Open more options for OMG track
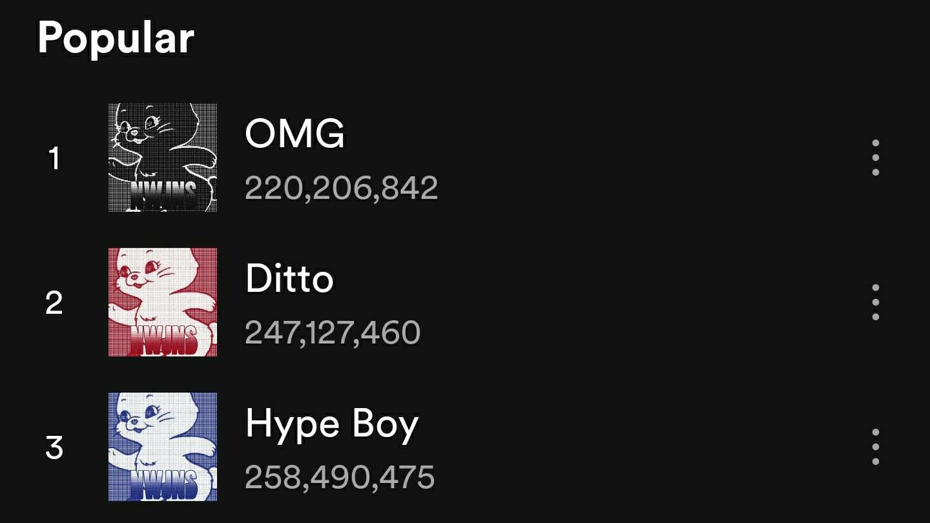The width and height of the screenshot is (930, 523). [x=875, y=158]
